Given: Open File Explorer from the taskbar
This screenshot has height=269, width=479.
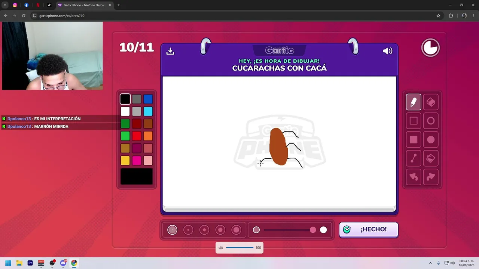Looking at the screenshot, I should [x=19, y=263].
